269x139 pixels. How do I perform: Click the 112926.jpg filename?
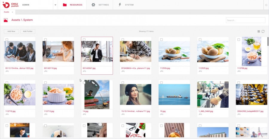tap(165, 68)
